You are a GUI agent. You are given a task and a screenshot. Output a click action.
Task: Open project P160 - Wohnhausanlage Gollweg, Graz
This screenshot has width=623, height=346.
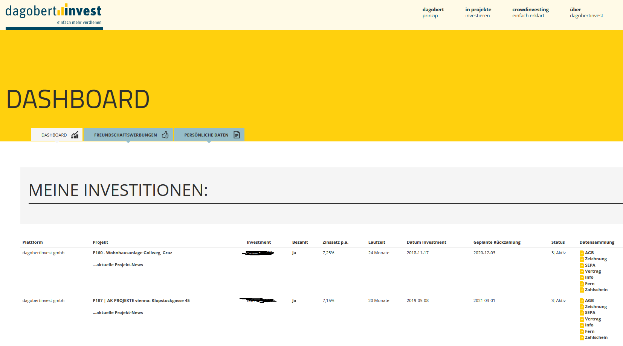pos(133,253)
